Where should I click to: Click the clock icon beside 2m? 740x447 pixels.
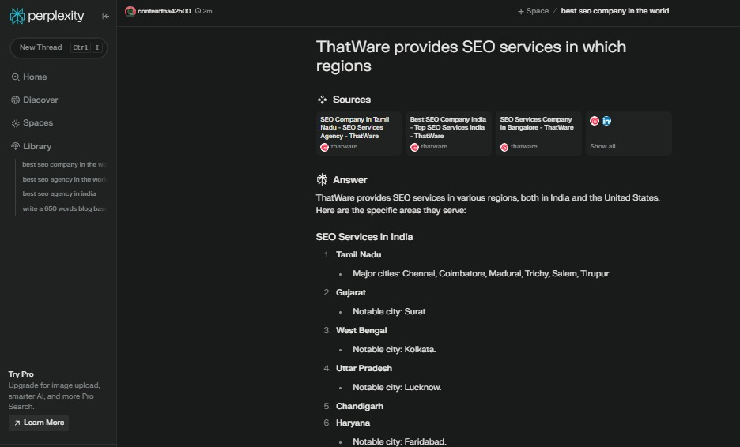(198, 11)
